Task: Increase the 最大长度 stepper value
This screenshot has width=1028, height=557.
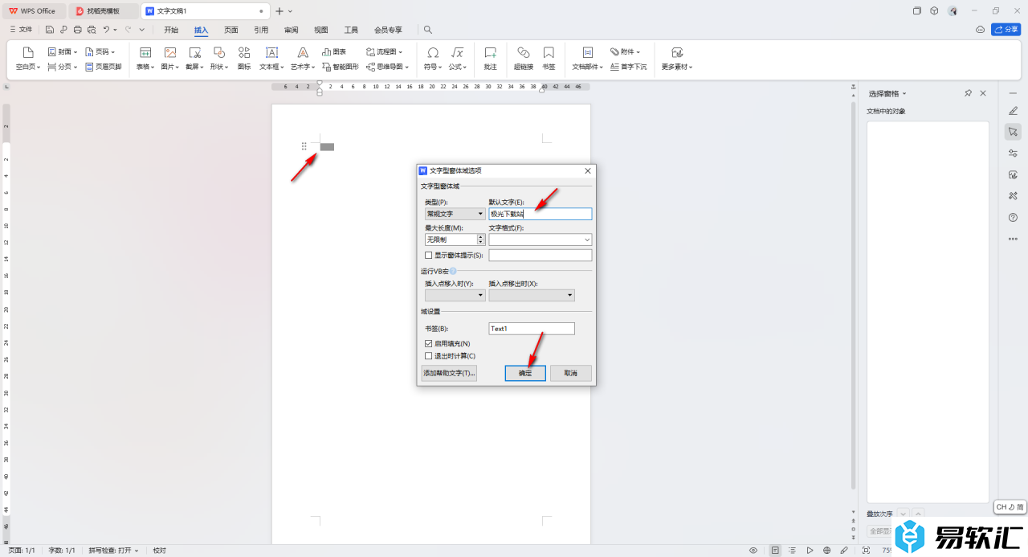Action: pos(481,236)
